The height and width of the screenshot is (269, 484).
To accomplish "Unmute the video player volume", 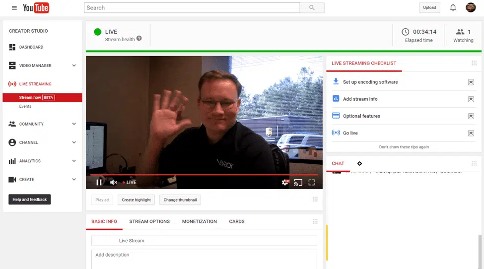I will click(x=114, y=182).
